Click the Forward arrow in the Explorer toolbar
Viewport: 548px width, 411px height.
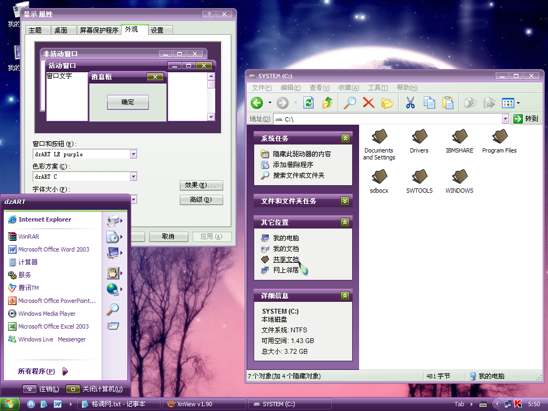(283, 103)
